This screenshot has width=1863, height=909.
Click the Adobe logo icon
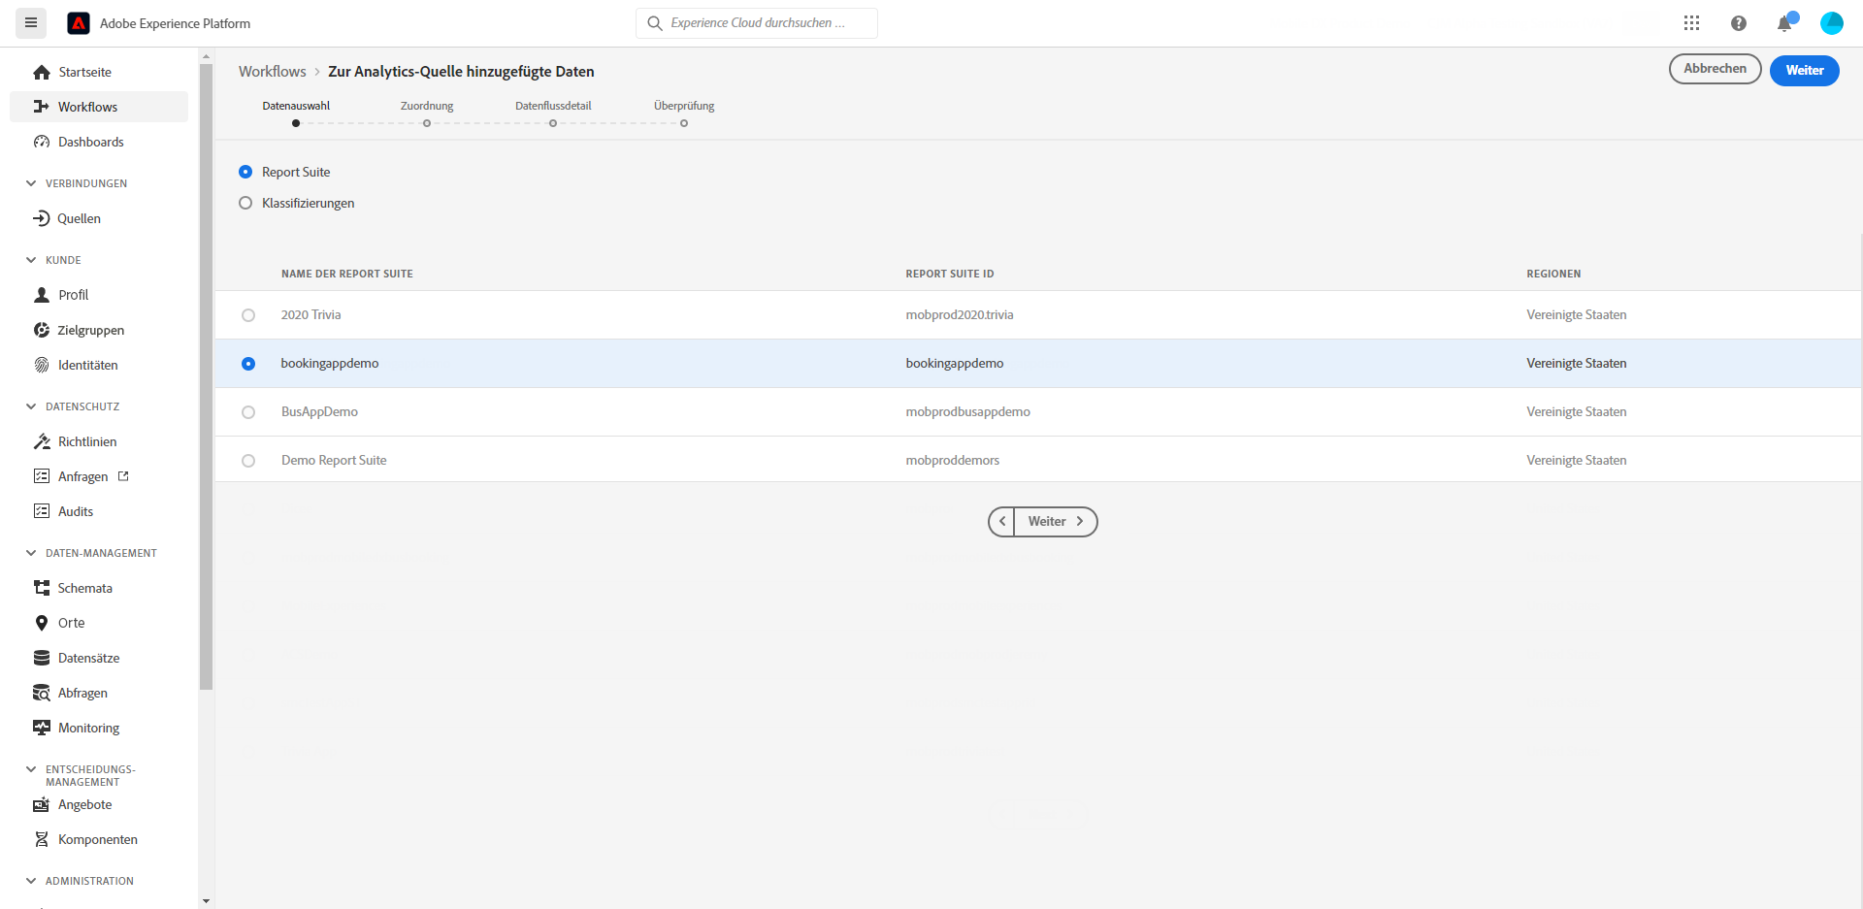click(79, 23)
